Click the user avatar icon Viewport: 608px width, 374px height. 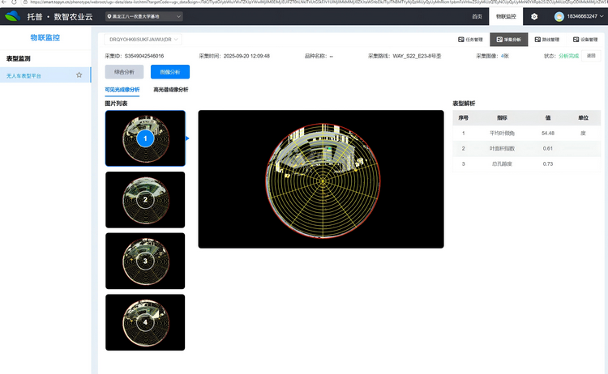coord(559,16)
